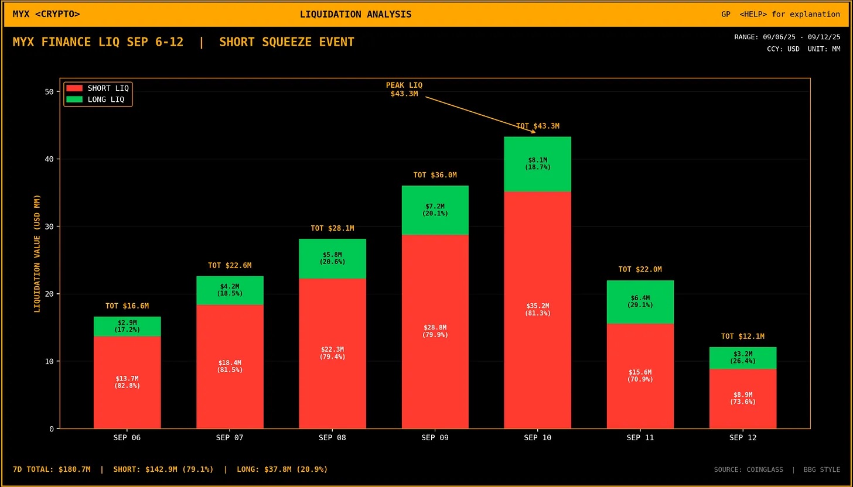Click the red SHORT LIQ legend swatch
Image resolution: width=853 pixels, height=487 pixels.
pyautogui.click(x=74, y=88)
